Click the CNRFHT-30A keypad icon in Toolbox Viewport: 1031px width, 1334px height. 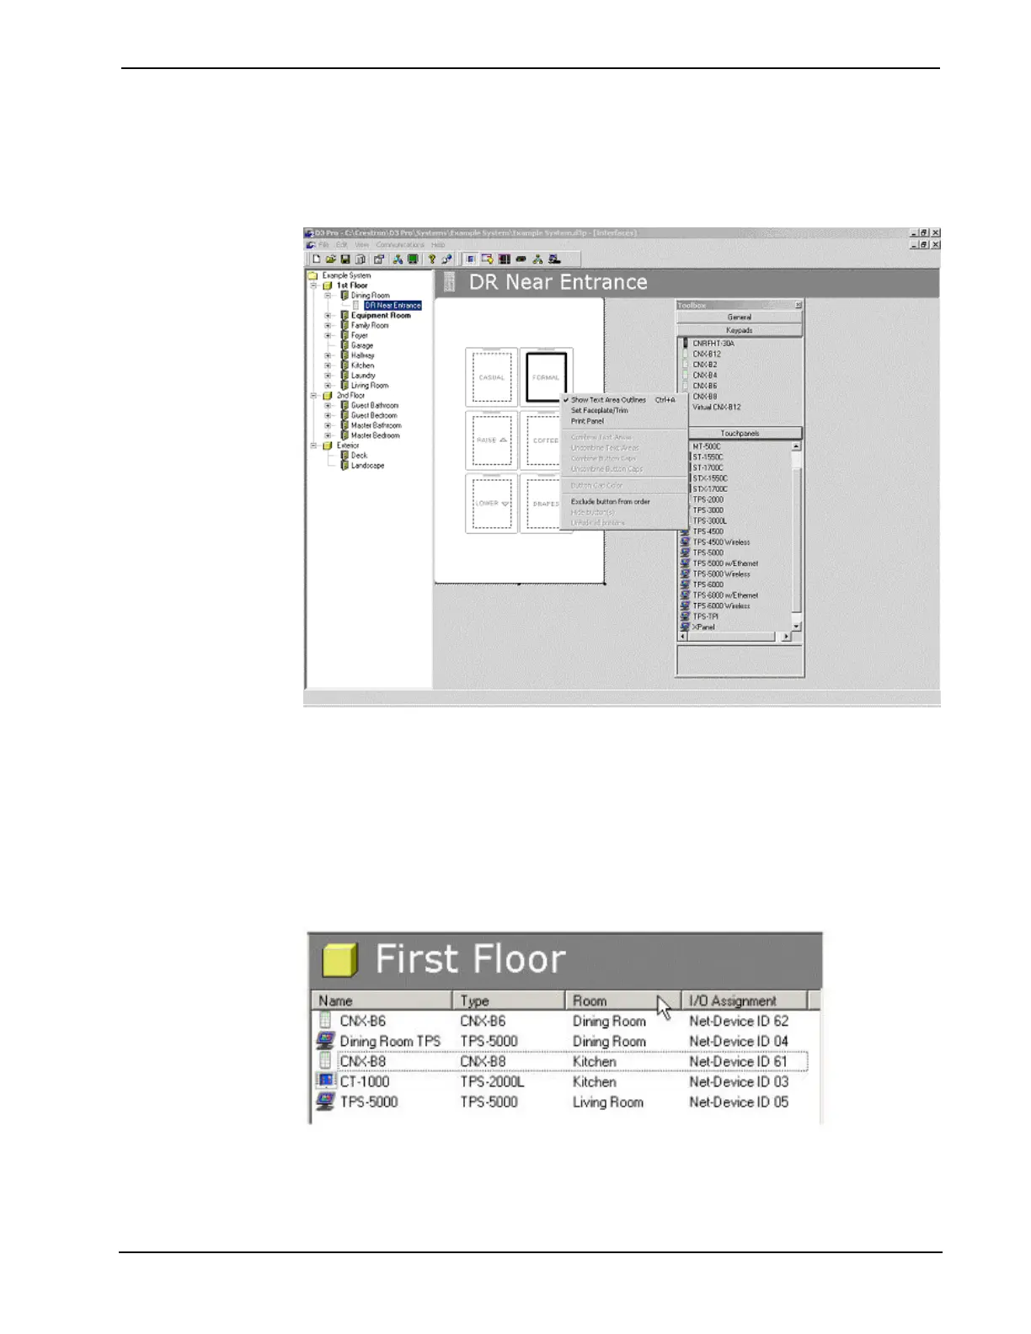pyautogui.click(x=686, y=344)
